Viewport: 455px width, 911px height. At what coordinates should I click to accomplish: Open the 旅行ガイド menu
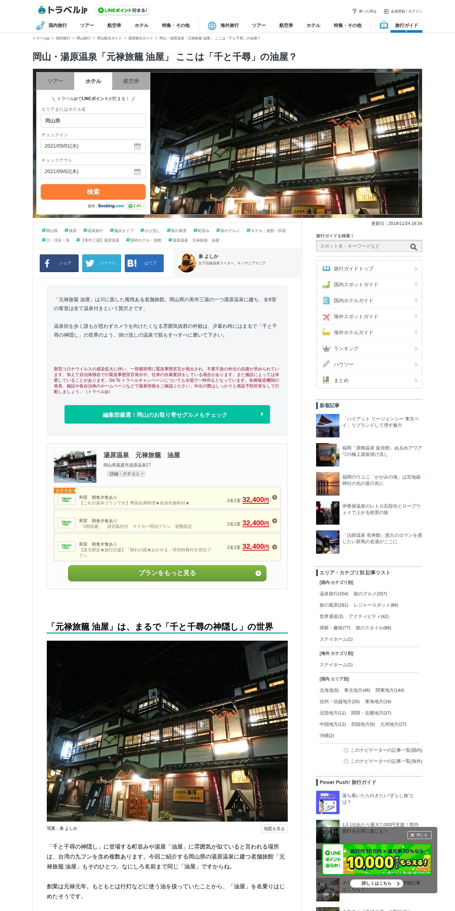pos(406,26)
